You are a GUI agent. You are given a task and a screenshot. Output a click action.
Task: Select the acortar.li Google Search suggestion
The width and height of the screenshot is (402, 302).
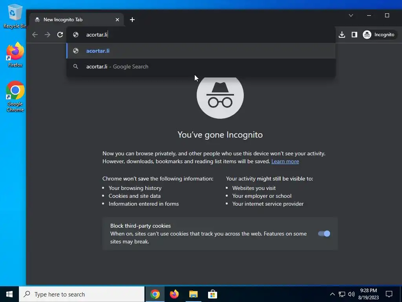(201, 66)
